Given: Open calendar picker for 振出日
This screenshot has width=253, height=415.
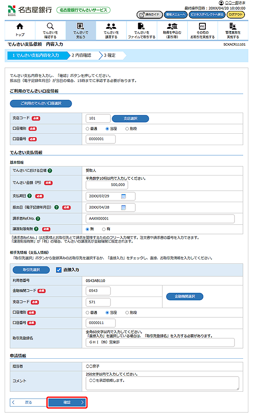Looking at the screenshot, I should click(124, 207).
